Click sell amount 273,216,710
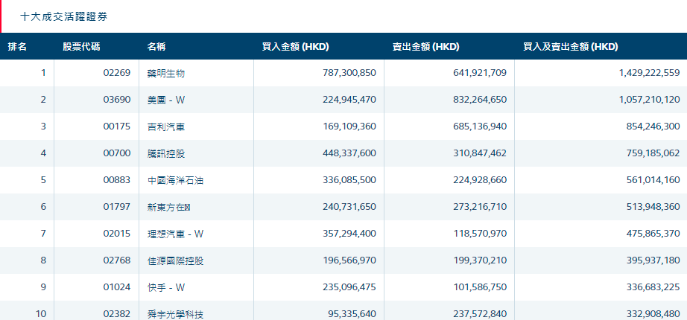The width and height of the screenshot is (687, 320). pos(480,207)
